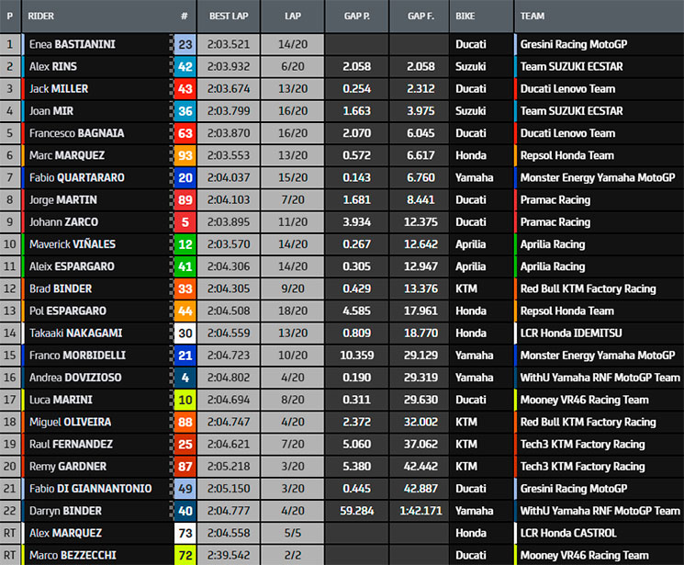684x565 pixels.
Task: Click best lap time 2:03.553
Action: coord(229,155)
